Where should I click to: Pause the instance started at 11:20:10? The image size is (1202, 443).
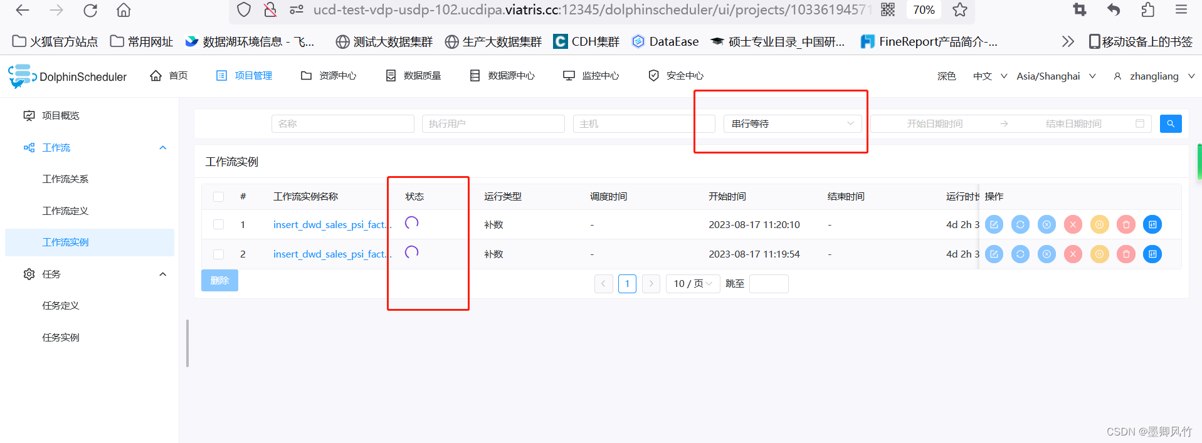(1099, 224)
